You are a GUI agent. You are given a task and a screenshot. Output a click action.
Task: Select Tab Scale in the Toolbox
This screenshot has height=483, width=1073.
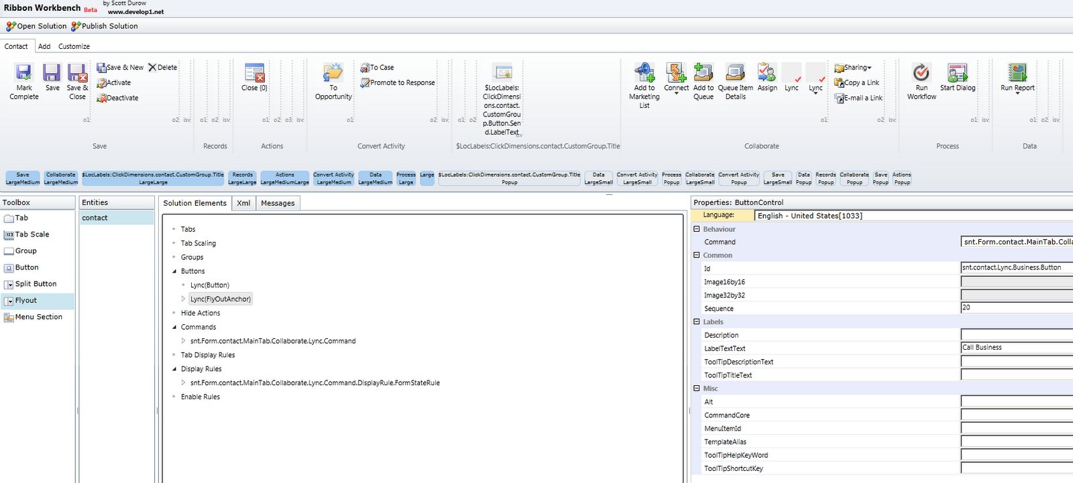click(38, 234)
